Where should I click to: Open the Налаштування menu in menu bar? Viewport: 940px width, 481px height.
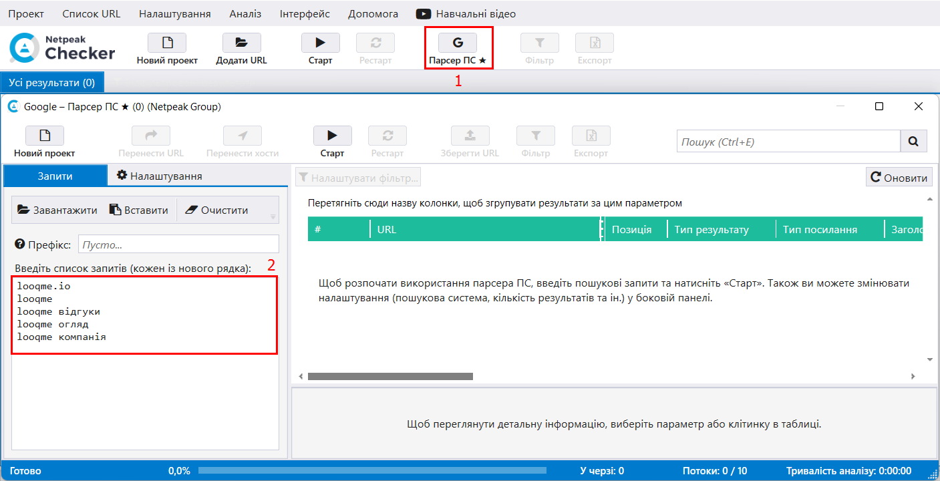pyautogui.click(x=175, y=13)
